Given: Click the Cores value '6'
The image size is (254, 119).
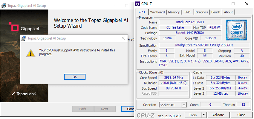Looking at the screenshot, I should point(210,104).
